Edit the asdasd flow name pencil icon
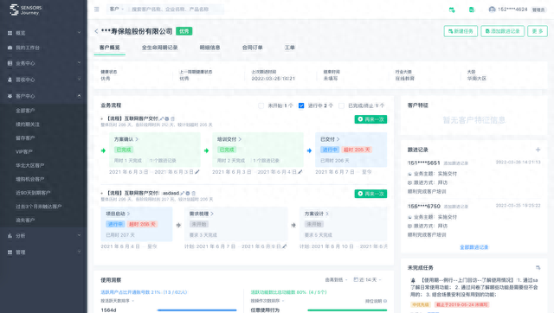This screenshot has width=554, height=313. pos(183,193)
